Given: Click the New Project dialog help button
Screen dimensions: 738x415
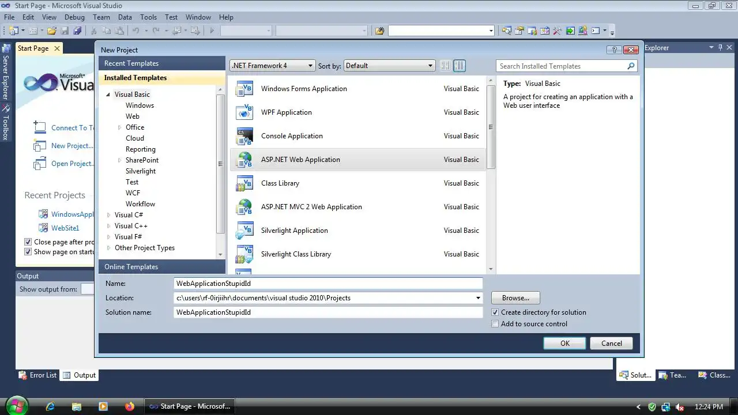Looking at the screenshot, I should 614,50.
